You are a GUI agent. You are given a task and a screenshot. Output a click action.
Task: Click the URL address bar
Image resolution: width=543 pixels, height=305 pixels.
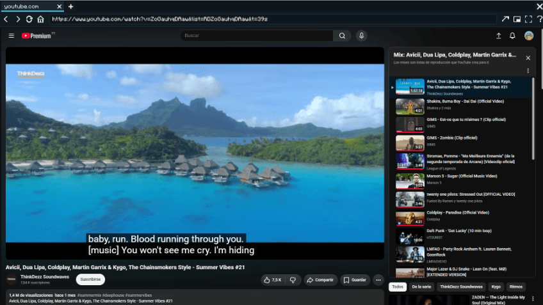(x=272, y=19)
